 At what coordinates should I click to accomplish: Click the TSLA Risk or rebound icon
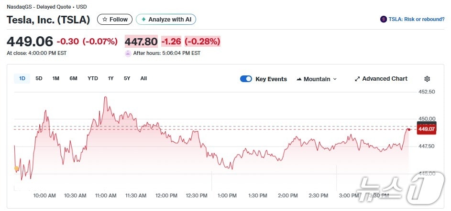click(383, 20)
